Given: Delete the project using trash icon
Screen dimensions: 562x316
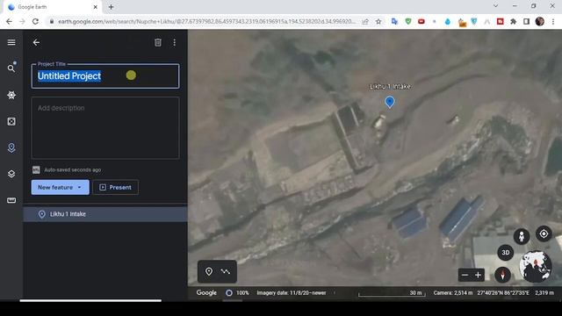Looking at the screenshot, I should coord(158,43).
